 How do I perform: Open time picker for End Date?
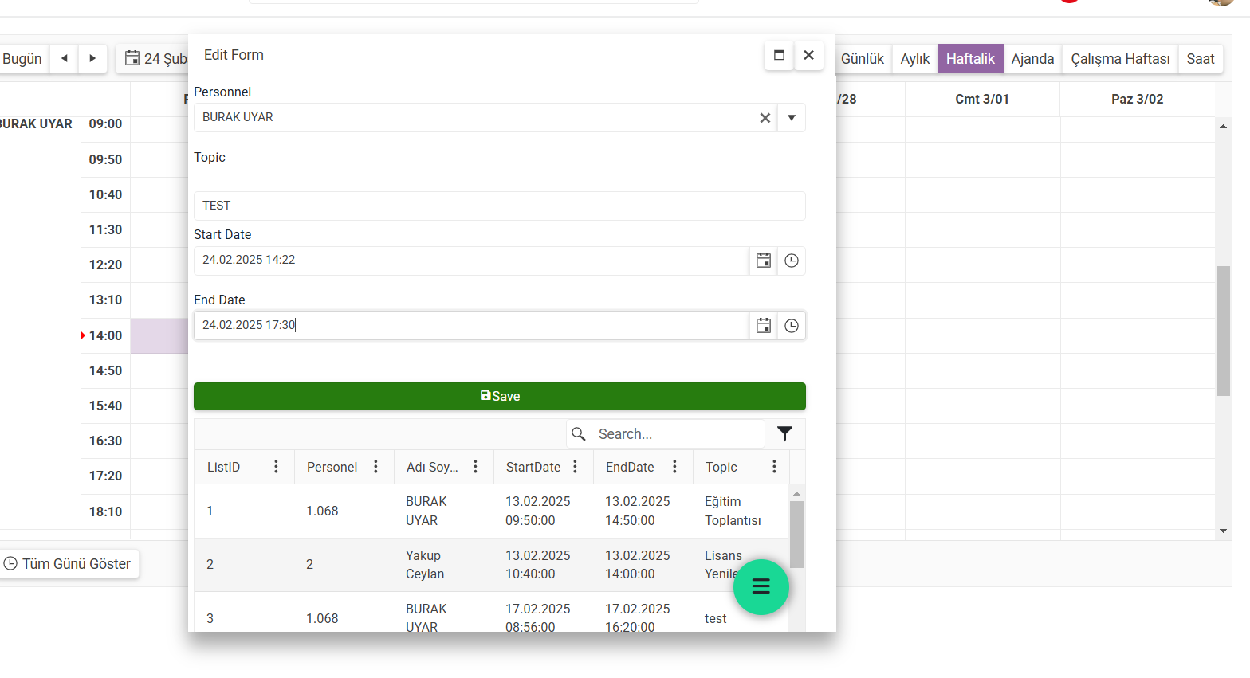click(x=791, y=325)
